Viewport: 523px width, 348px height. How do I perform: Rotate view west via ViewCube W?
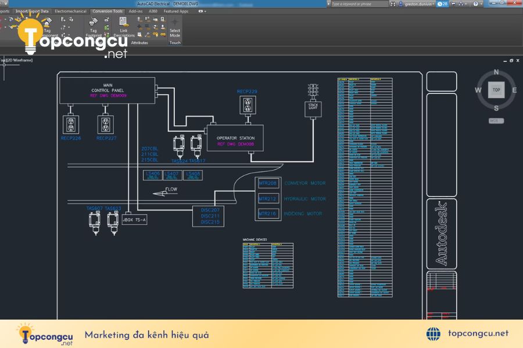478,90
